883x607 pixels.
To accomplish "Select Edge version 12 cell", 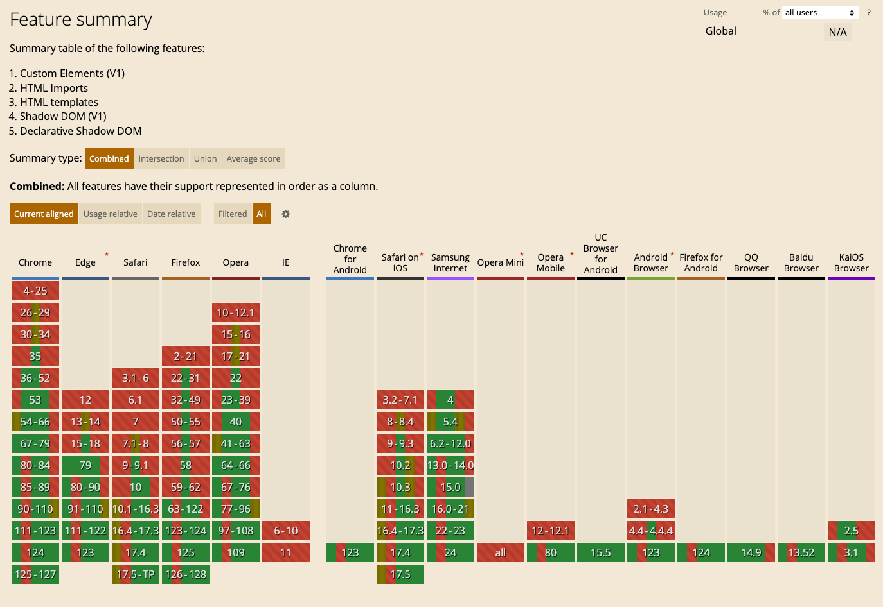I will pyautogui.click(x=85, y=400).
